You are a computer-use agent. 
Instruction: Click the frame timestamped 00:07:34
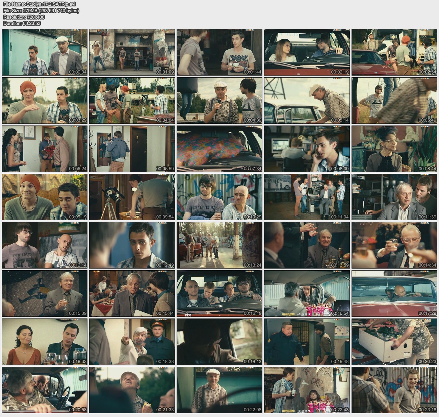coord(219,149)
